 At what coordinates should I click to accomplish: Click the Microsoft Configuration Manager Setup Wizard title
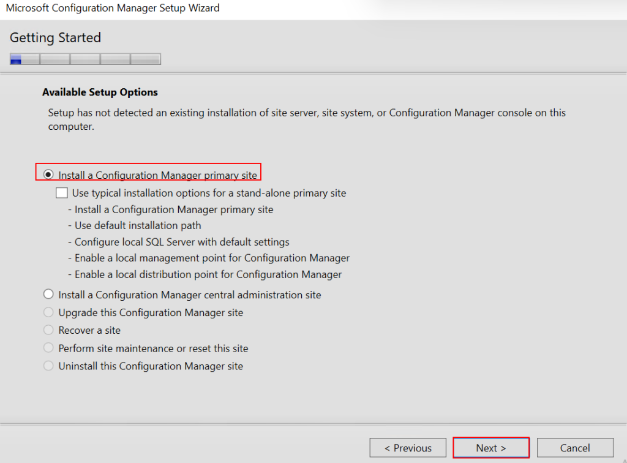pyautogui.click(x=113, y=9)
